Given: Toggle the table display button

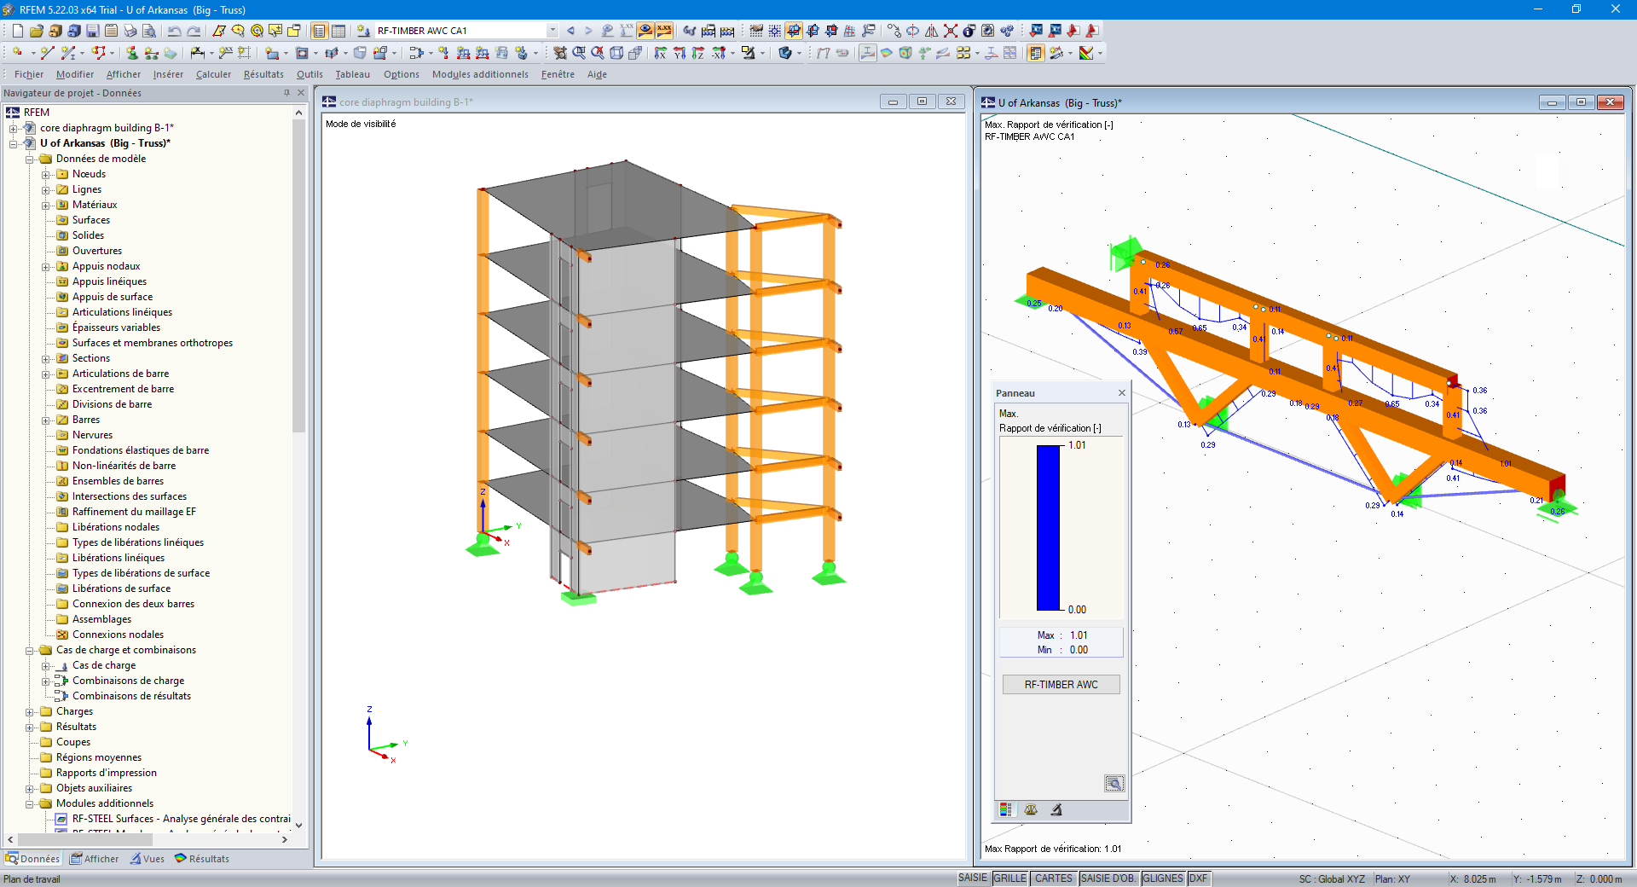Looking at the screenshot, I should pyautogui.click(x=338, y=31).
